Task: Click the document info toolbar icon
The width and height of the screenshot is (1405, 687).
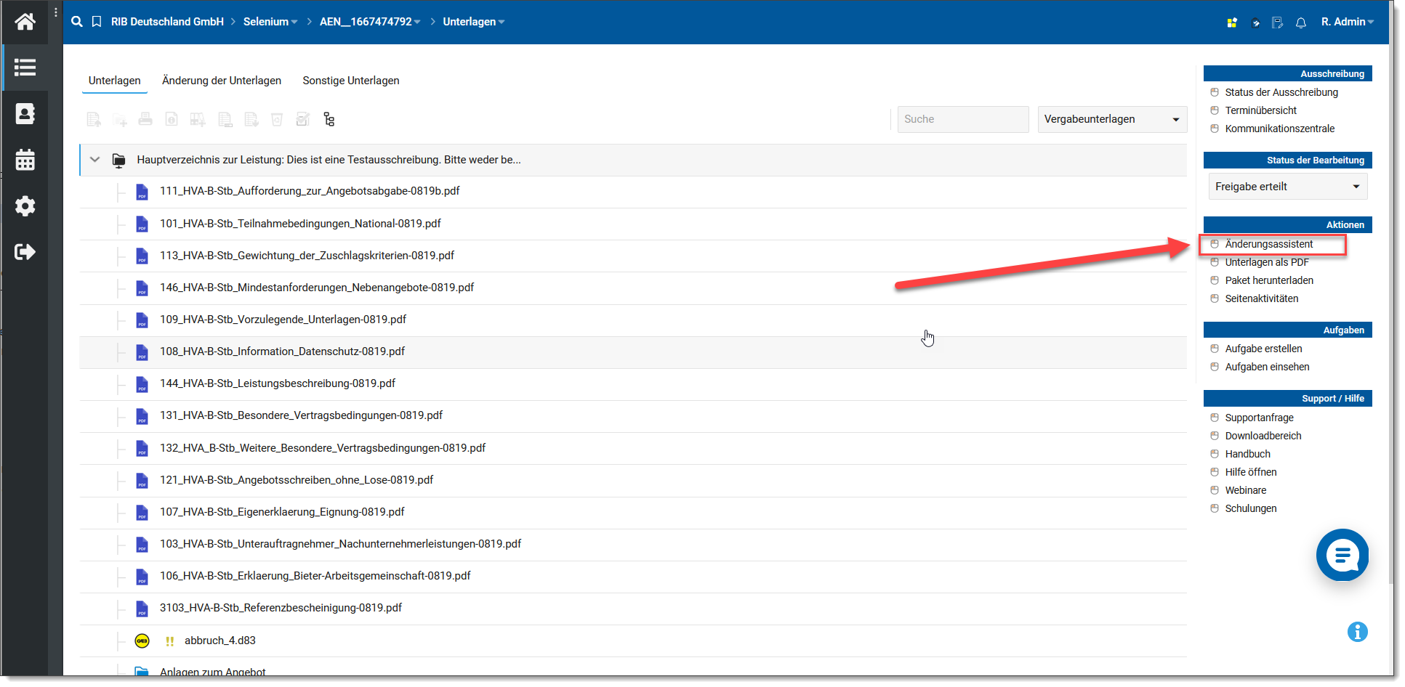Action: pyautogui.click(x=172, y=119)
